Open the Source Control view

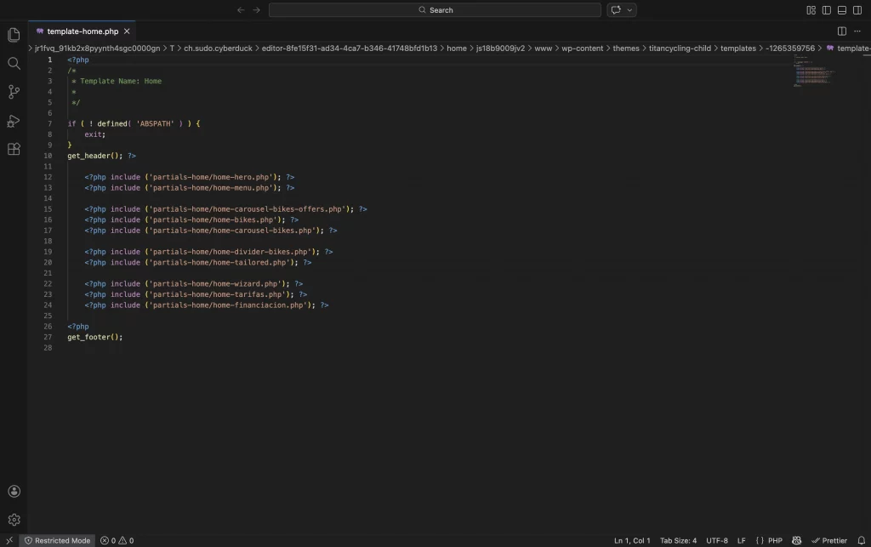(14, 92)
